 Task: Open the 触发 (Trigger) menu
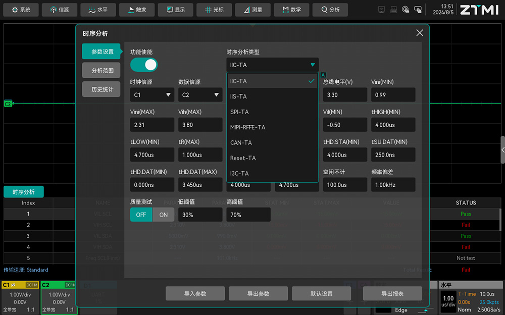click(136, 10)
